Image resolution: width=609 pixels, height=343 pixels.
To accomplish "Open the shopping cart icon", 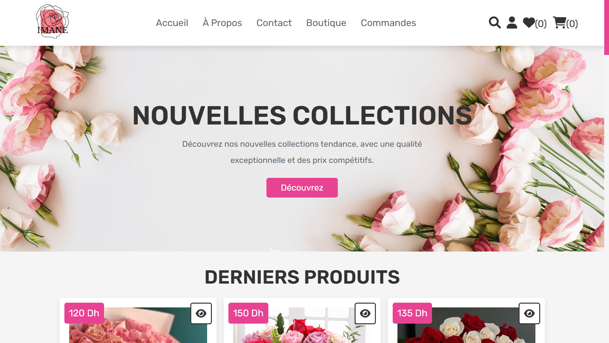I will coord(560,23).
